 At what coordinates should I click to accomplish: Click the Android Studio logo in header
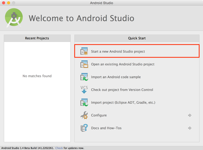click(14, 18)
